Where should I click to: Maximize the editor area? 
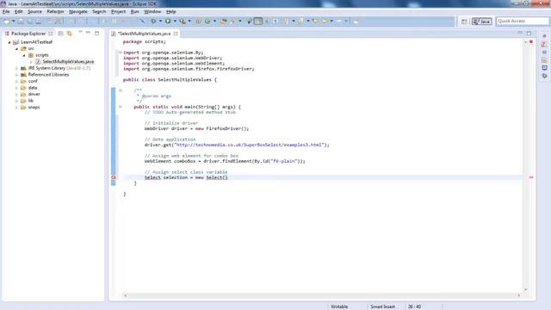529,34
